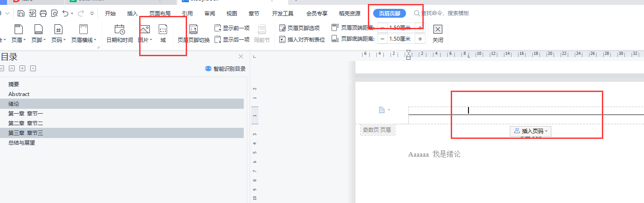
Task: Increase 页眉顶端距离 with plus button
Action: click(420, 27)
